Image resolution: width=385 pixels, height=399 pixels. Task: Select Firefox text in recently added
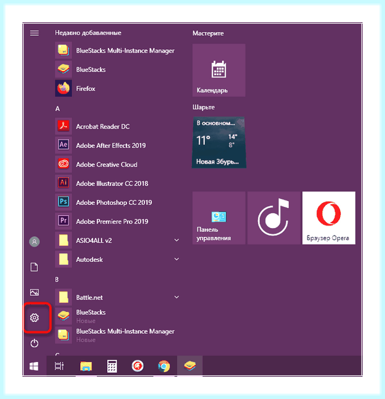(x=86, y=88)
